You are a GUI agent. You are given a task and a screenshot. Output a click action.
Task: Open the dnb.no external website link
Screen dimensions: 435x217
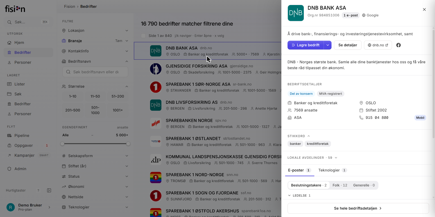pyautogui.click(x=378, y=45)
